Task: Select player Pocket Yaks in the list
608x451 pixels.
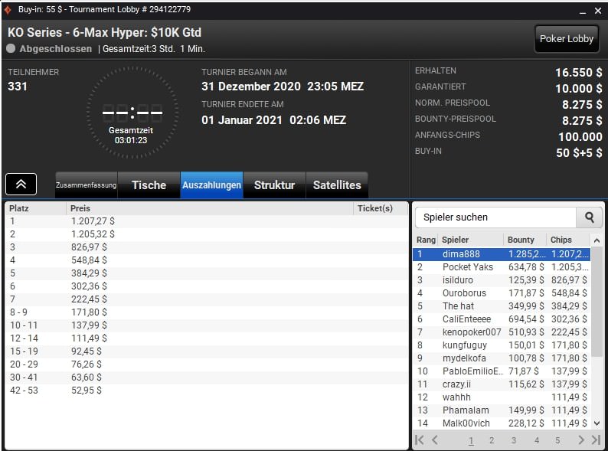Action: (x=467, y=267)
